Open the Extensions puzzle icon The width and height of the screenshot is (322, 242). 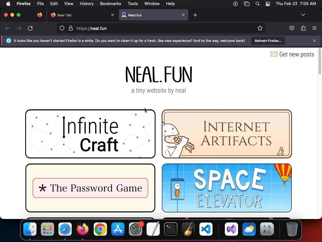tap(303, 28)
